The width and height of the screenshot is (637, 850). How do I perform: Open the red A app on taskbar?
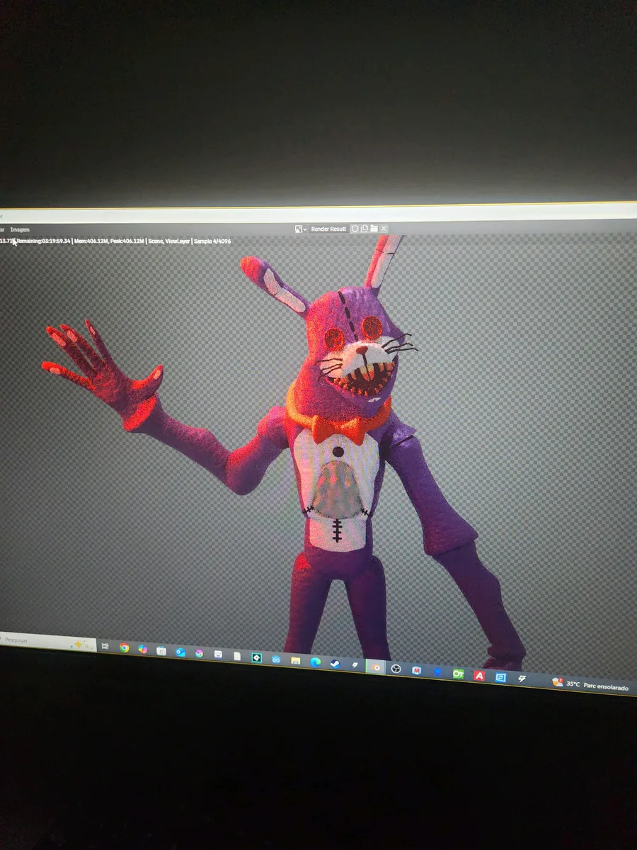(479, 675)
